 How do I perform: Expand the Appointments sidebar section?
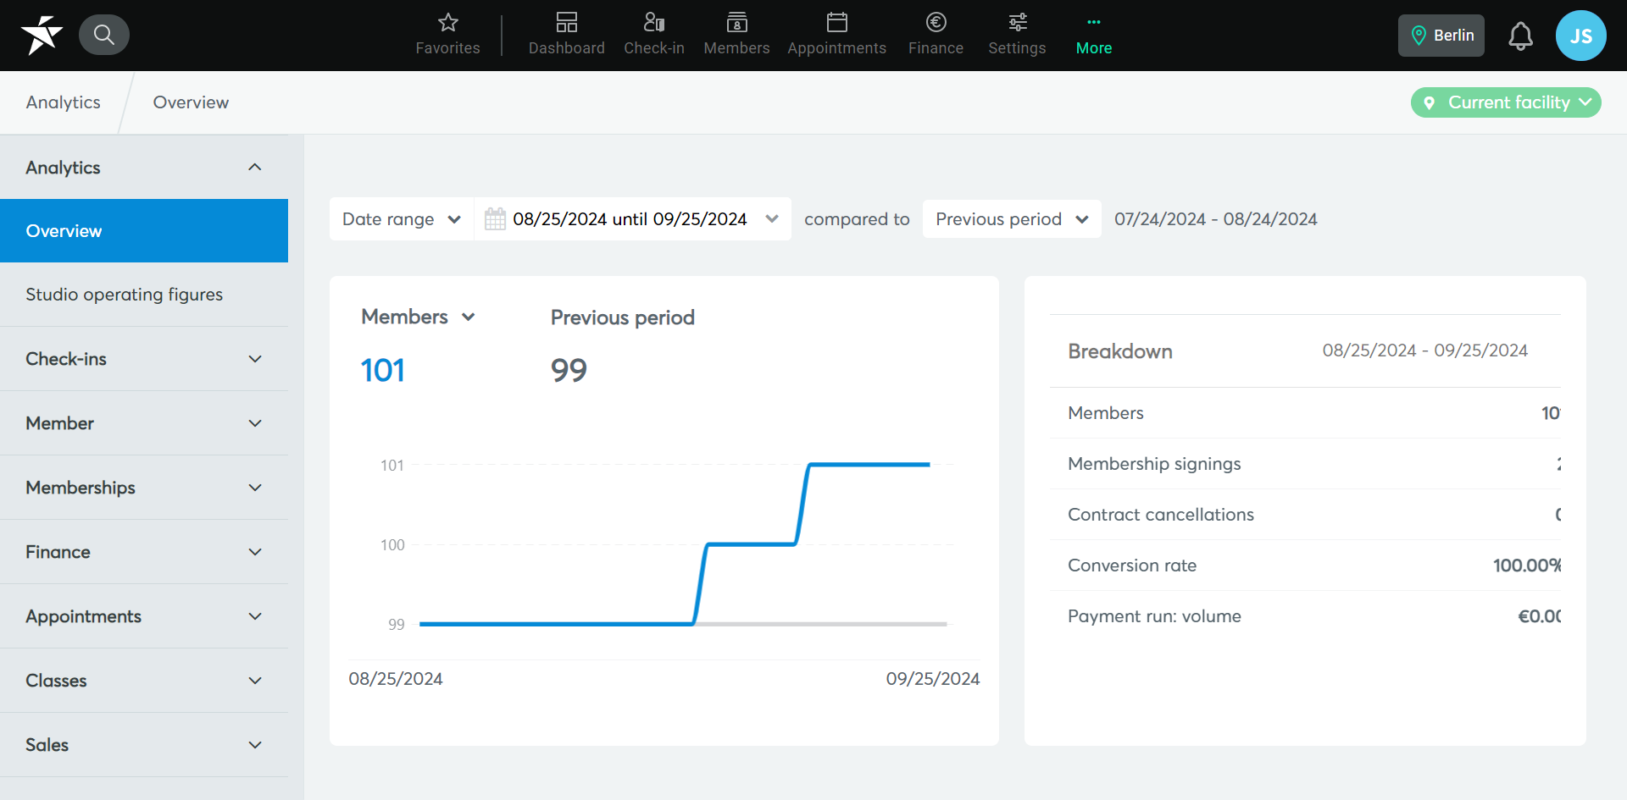tap(144, 616)
